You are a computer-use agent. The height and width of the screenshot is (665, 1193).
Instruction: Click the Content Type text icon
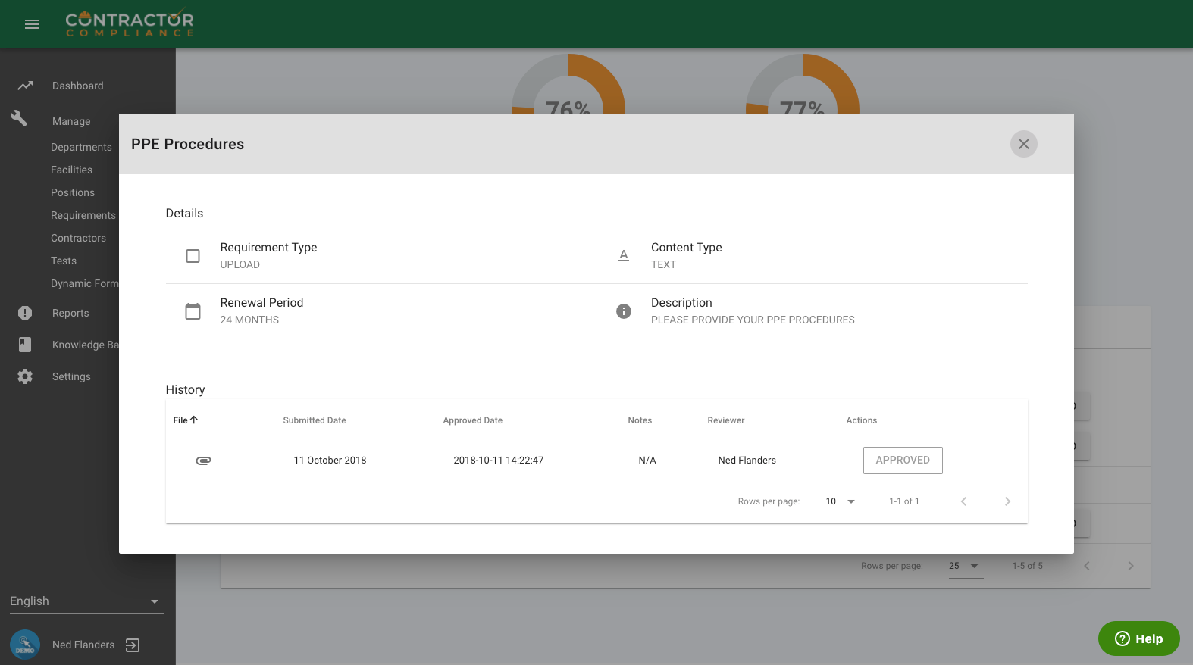pos(624,256)
